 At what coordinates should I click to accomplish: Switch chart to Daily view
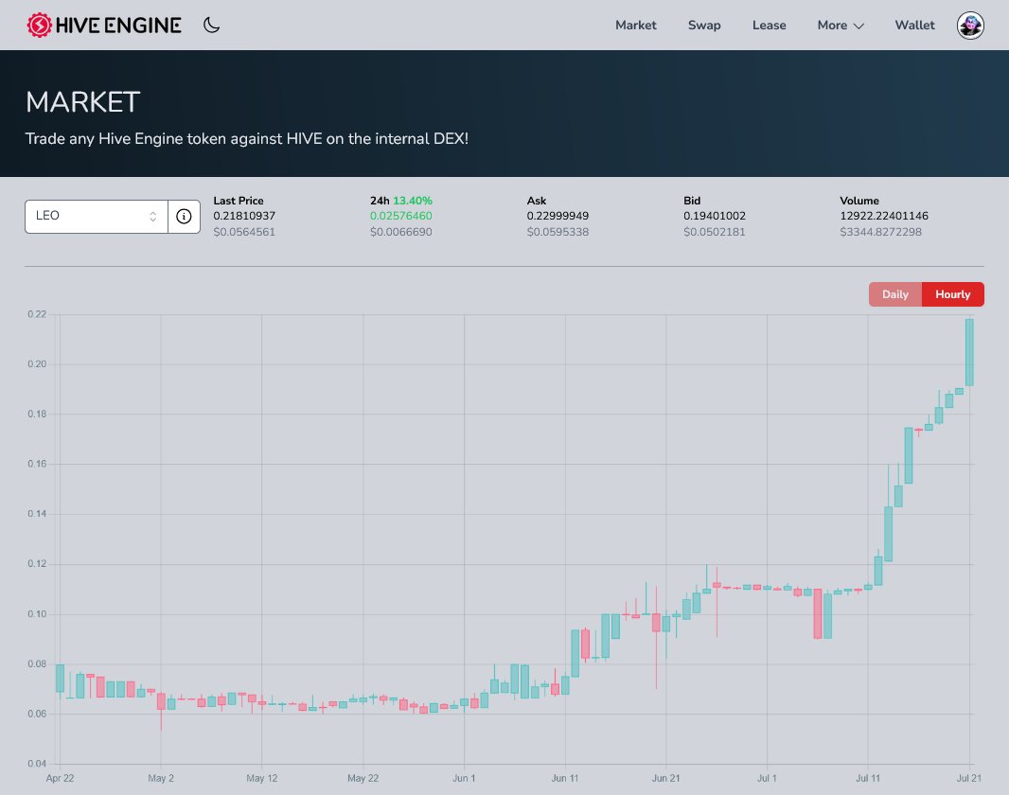click(895, 294)
